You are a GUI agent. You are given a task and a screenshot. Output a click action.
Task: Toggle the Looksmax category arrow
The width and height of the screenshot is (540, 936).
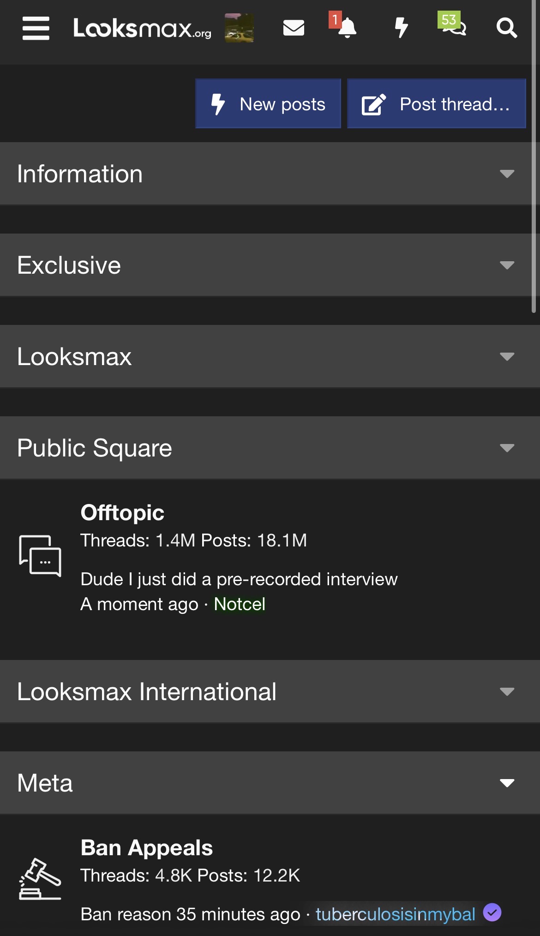pos(507,357)
